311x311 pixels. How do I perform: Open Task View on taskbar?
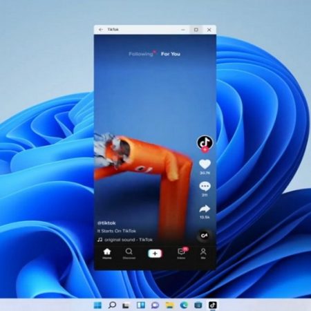tap(126, 305)
